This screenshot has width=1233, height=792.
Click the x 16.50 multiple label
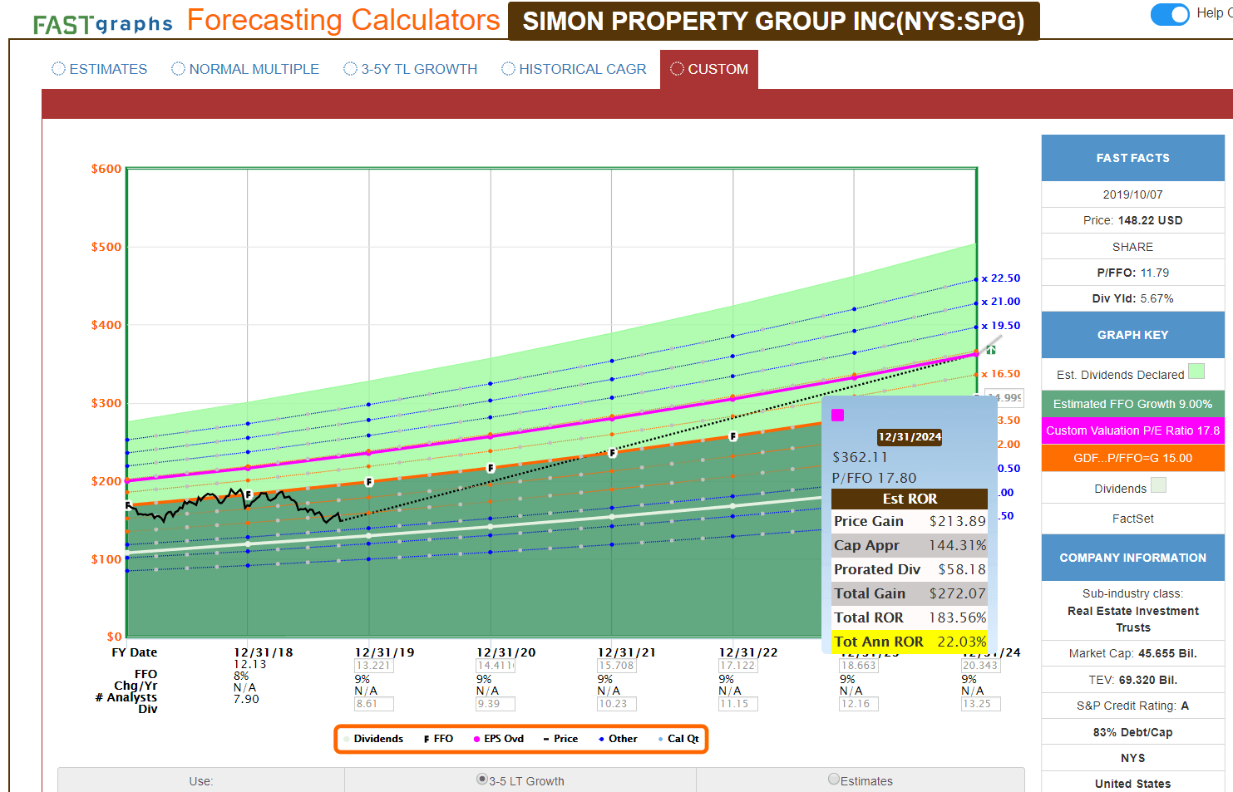(1000, 374)
